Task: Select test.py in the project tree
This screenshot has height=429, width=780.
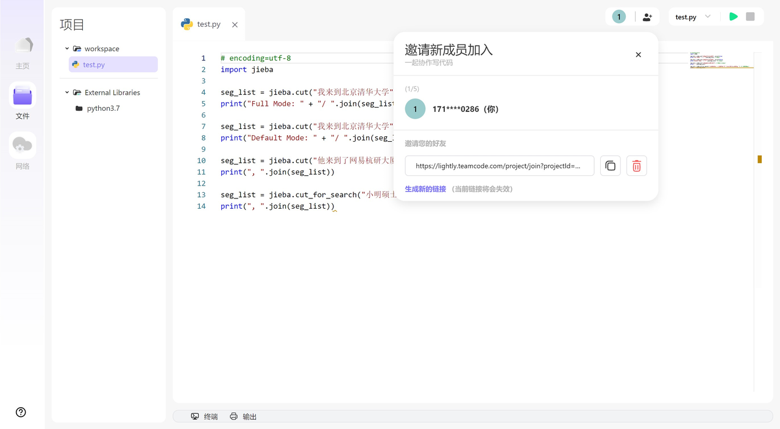Action: pos(93,64)
